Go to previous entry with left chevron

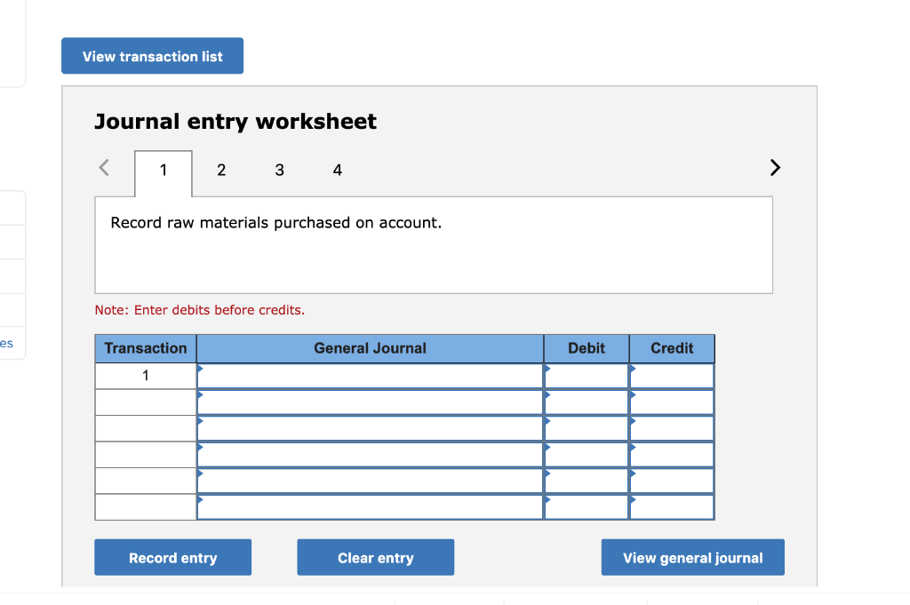(105, 168)
